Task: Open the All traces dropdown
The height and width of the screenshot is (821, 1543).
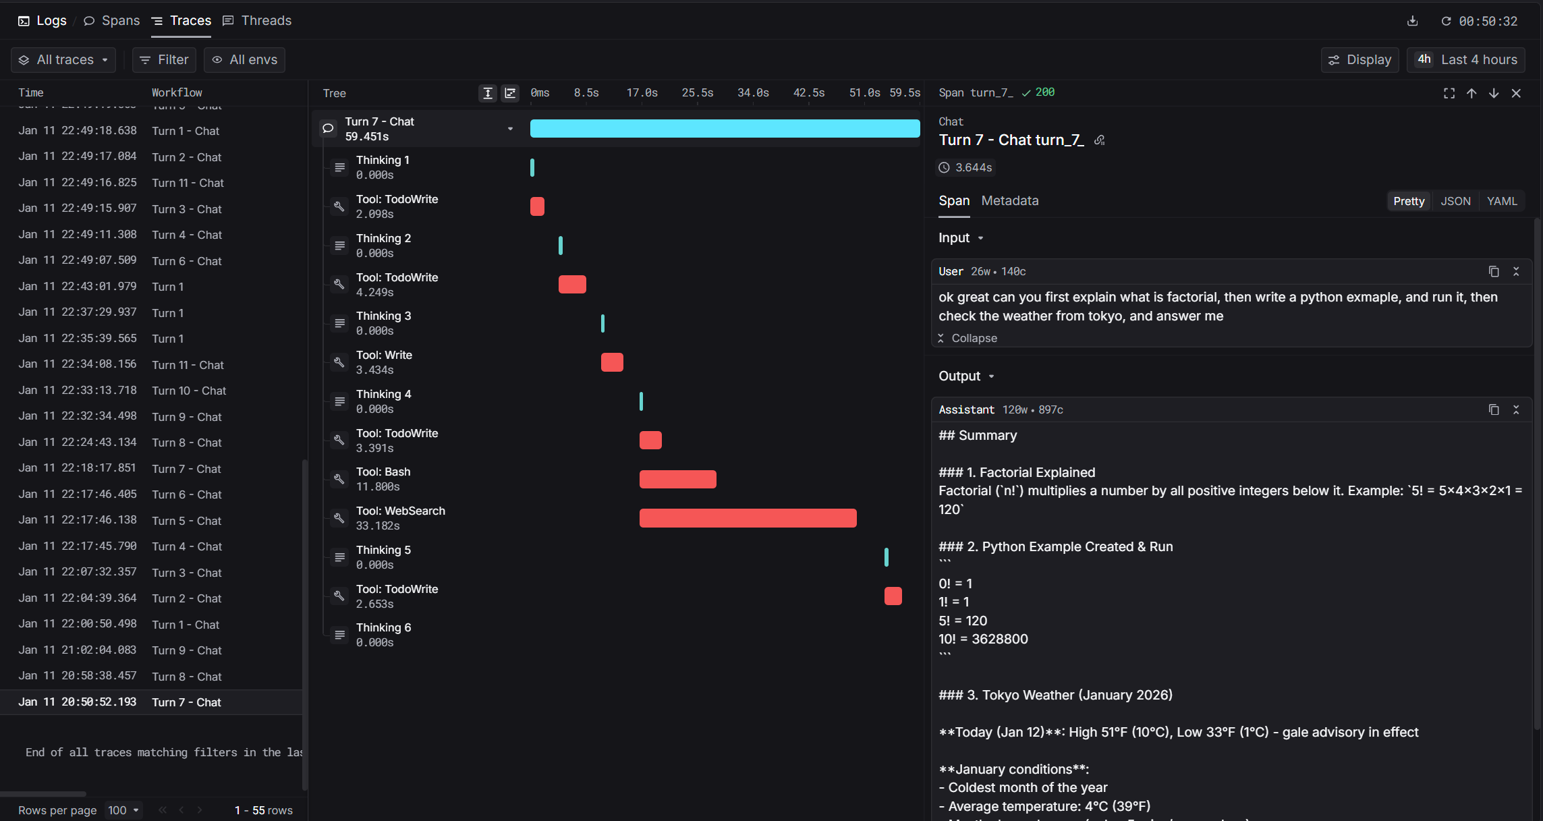Action: tap(63, 60)
